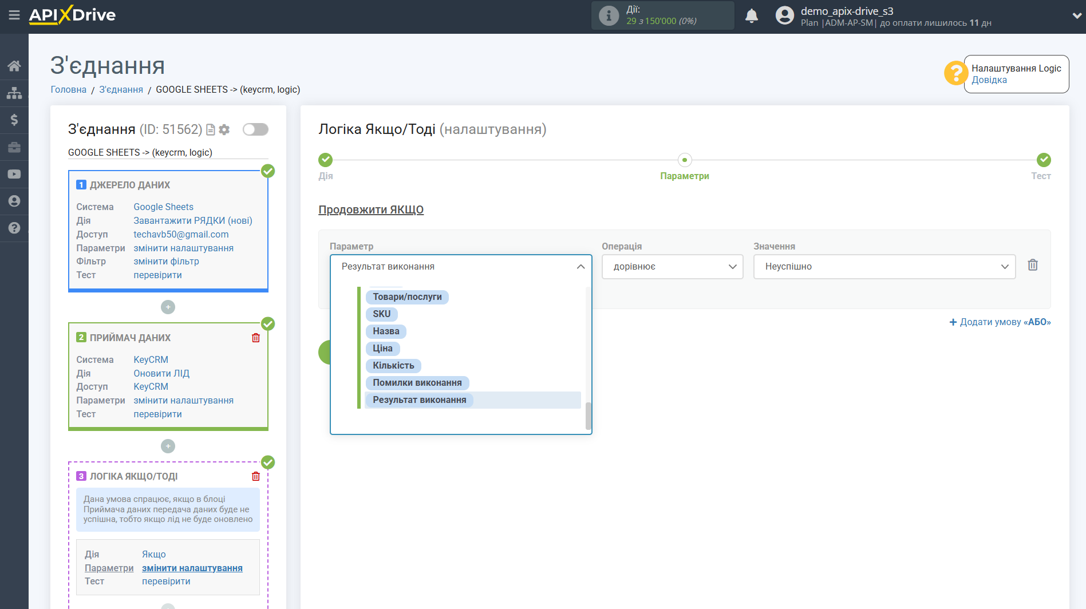Open the Довідка help link
The width and height of the screenshot is (1086, 609).
[x=989, y=80]
